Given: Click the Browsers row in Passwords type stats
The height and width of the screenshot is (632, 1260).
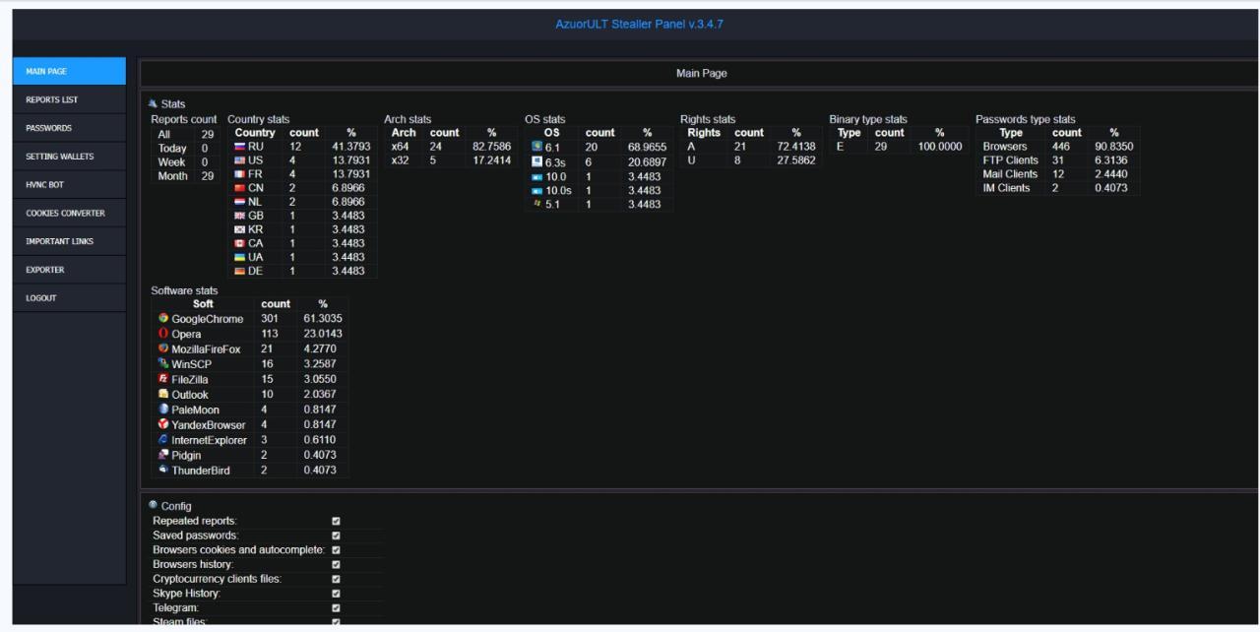Looking at the screenshot, I should tap(1057, 147).
